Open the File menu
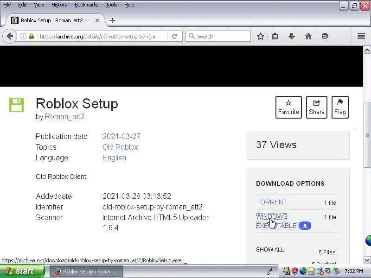The height and width of the screenshot is (278, 371). click(x=7, y=5)
